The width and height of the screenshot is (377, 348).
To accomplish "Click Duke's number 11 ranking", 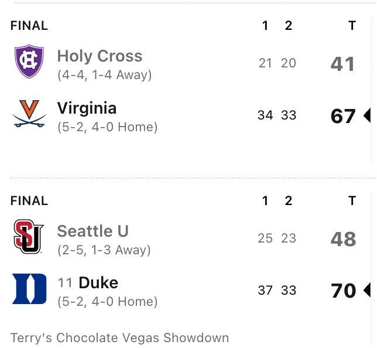I will tap(66, 284).
